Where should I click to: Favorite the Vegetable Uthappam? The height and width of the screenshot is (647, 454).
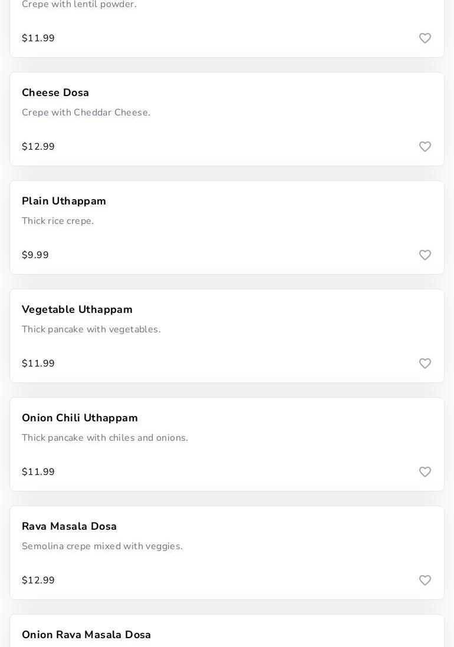(x=425, y=364)
